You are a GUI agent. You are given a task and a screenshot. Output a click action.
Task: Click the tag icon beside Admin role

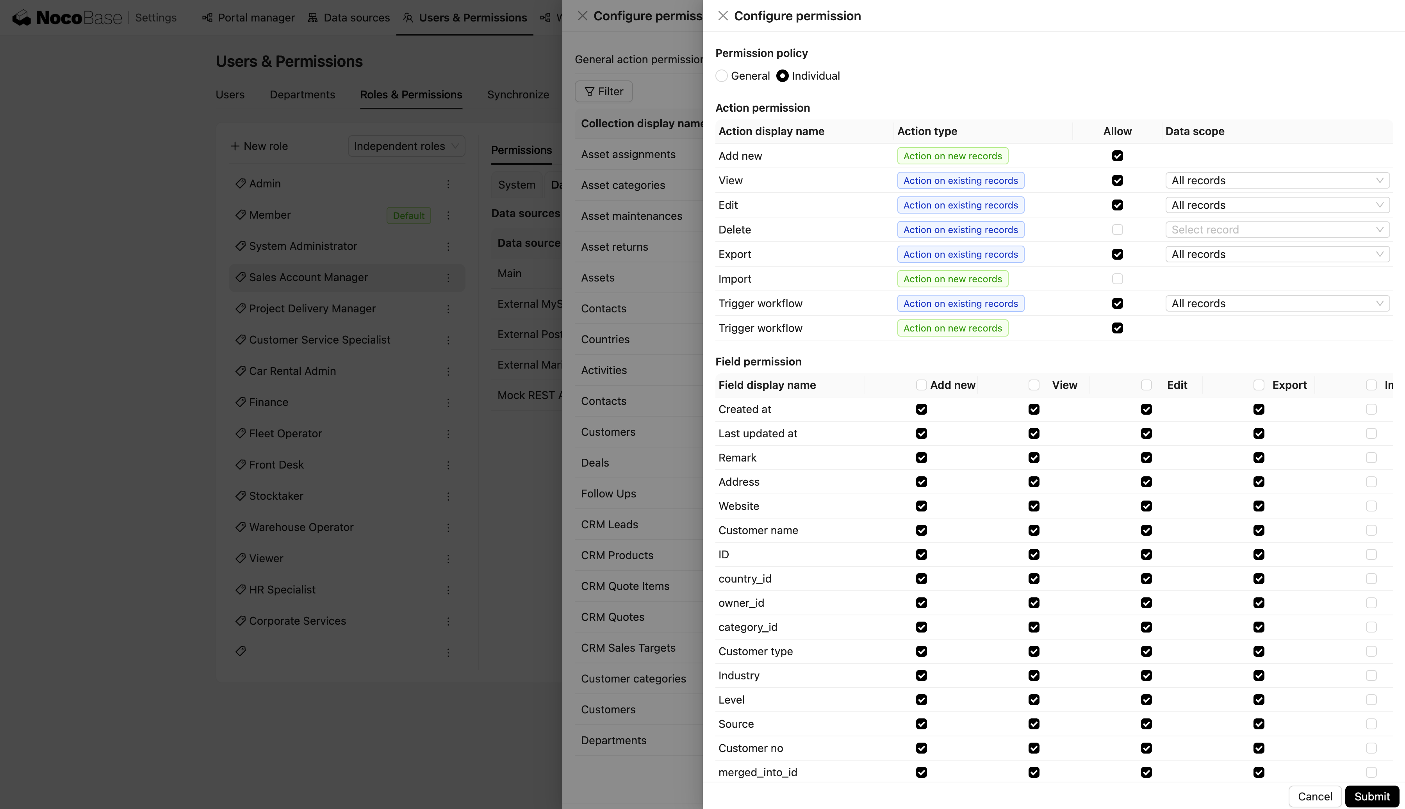tap(241, 184)
